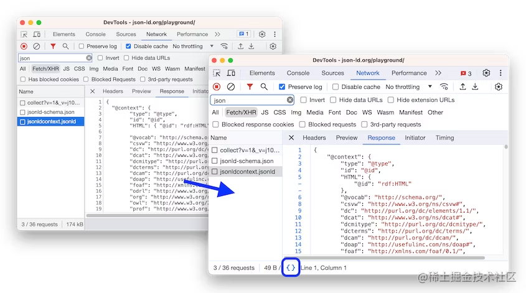The height and width of the screenshot is (293, 526).
Task: Open No throttling dropdown in front window
Action: point(408,87)
